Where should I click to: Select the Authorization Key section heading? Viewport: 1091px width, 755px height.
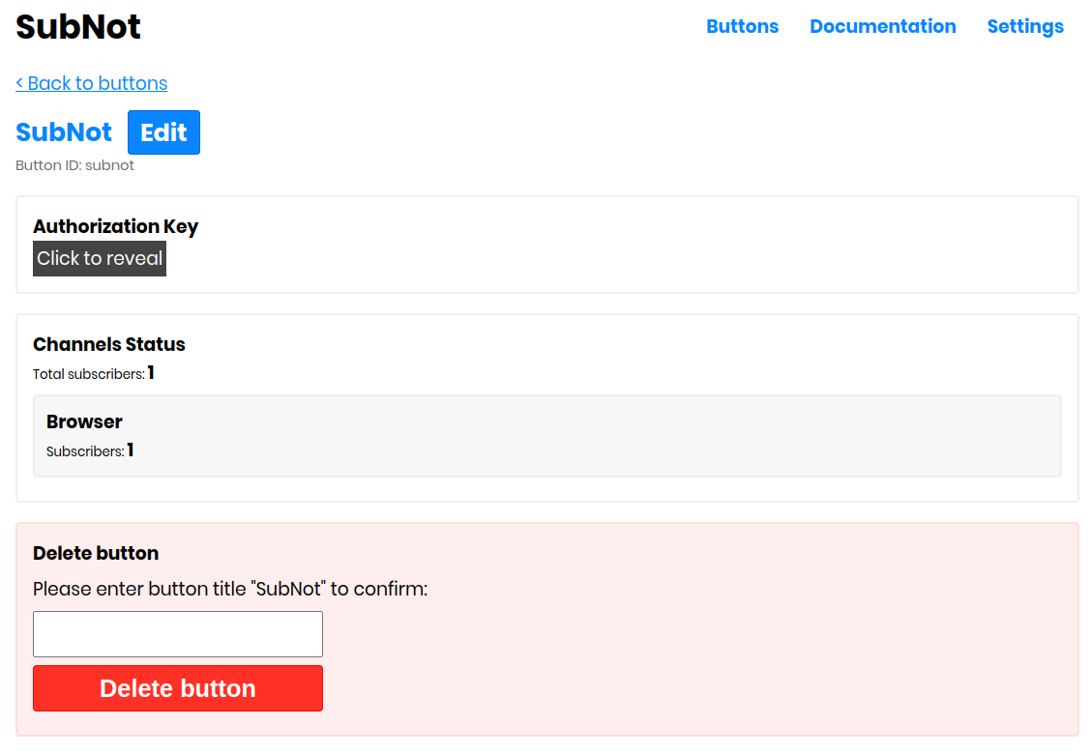(x=115, y=226)
